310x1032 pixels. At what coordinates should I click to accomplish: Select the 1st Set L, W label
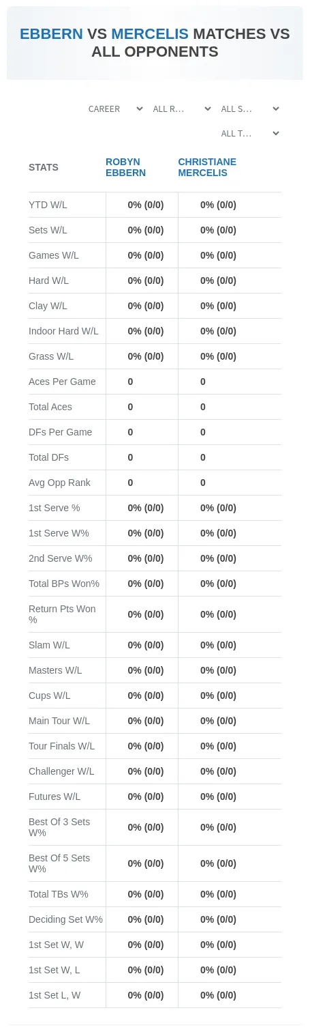pos(55,995)
